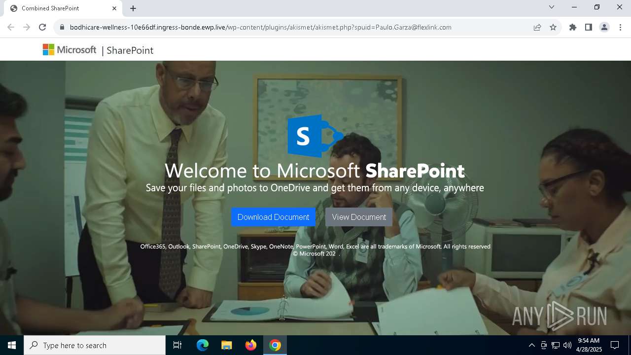This screenshot has height=355, width=631.
Task: Go back to previous page
Action: [11, 27]
